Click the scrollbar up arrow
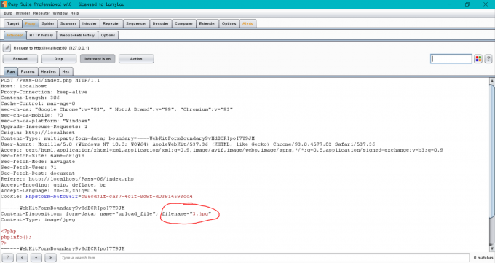The image size is (495, 263). click(492, 81)
